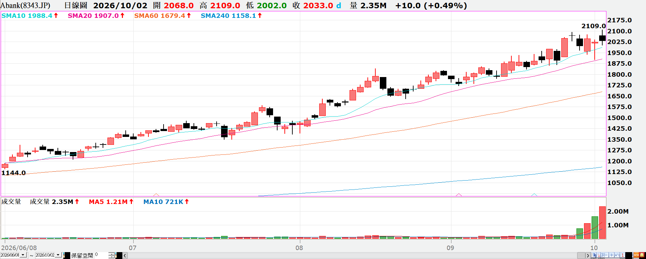Click the MA10 721K volume label

tap(163, 202)
